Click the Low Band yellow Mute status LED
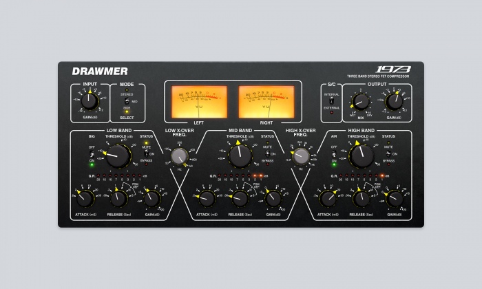This screenshot has width=482, height=289. [x=146, y=143]
